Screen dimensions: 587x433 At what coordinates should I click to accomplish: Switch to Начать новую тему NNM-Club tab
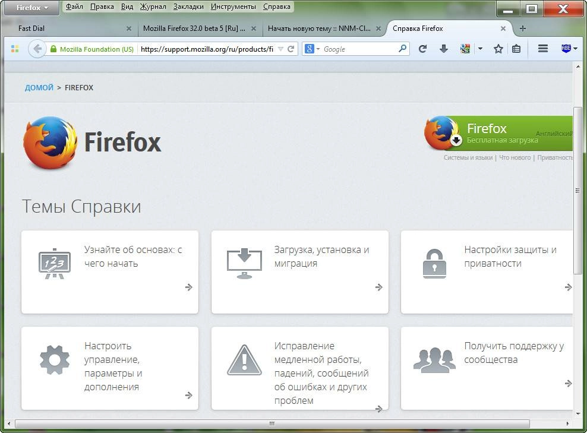(x=319, y=29)
